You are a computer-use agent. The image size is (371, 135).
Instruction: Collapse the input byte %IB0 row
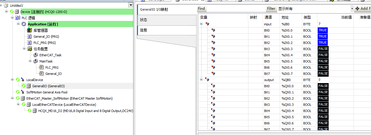pos(201,24)
